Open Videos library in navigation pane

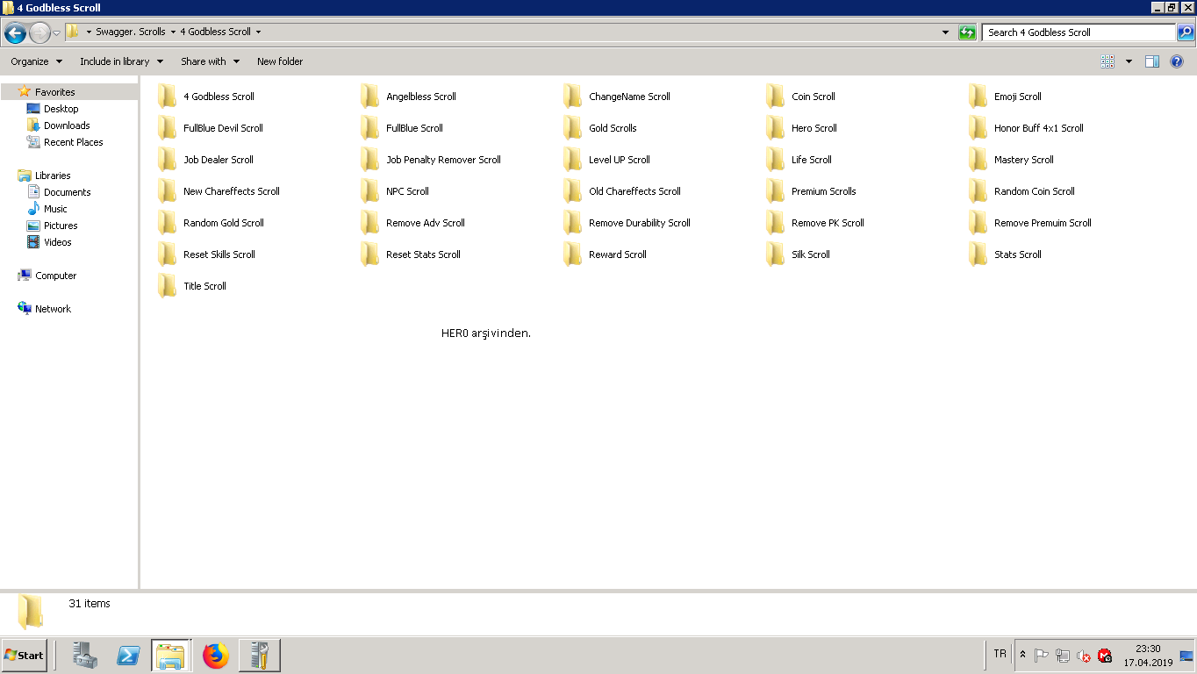point(58,242)
